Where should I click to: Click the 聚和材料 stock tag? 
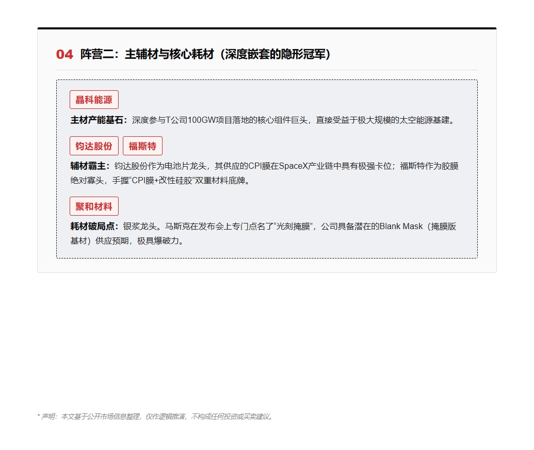pos(94,206)
